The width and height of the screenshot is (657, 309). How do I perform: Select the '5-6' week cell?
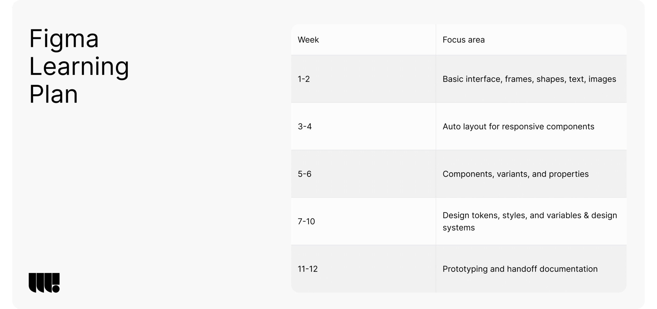[305, 174]
